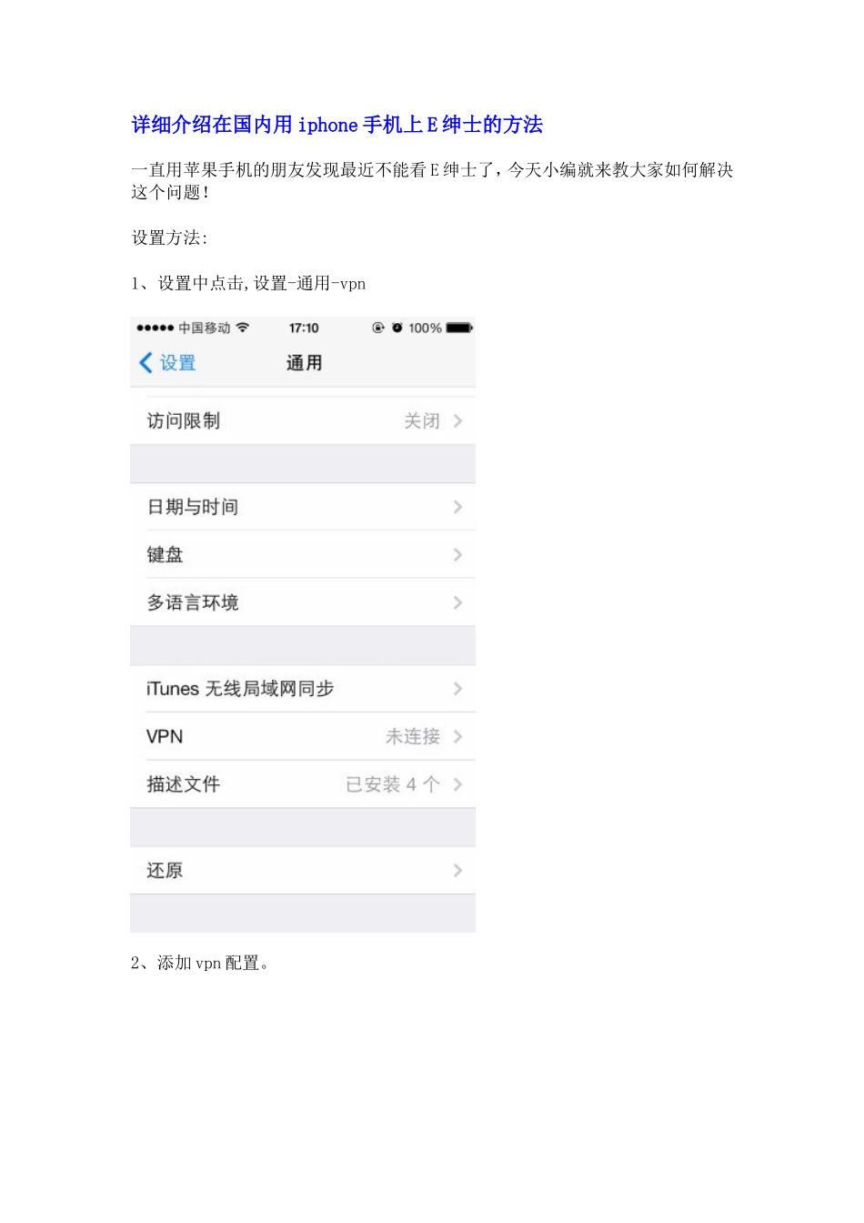The width and height of the screenshot is (864, 1223).
Task: Tap the alarm clock icon in status bar
Action: [397, 328]
